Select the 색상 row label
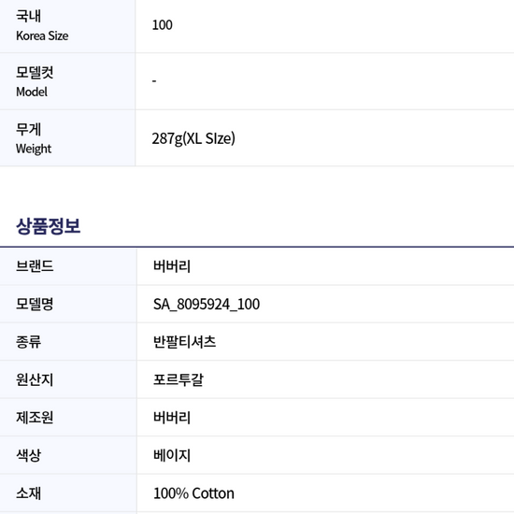514x514 pixels. [29, 455]
